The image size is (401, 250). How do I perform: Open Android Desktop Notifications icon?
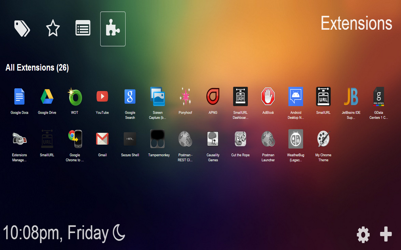pyautogui.click(x=296, y=96)
